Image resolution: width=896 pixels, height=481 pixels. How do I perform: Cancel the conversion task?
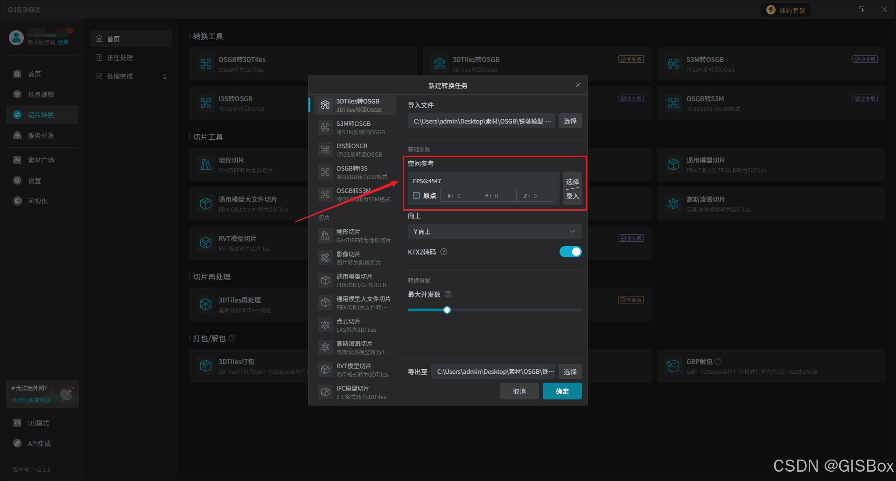pyautogui.click(x=519, y=391)
